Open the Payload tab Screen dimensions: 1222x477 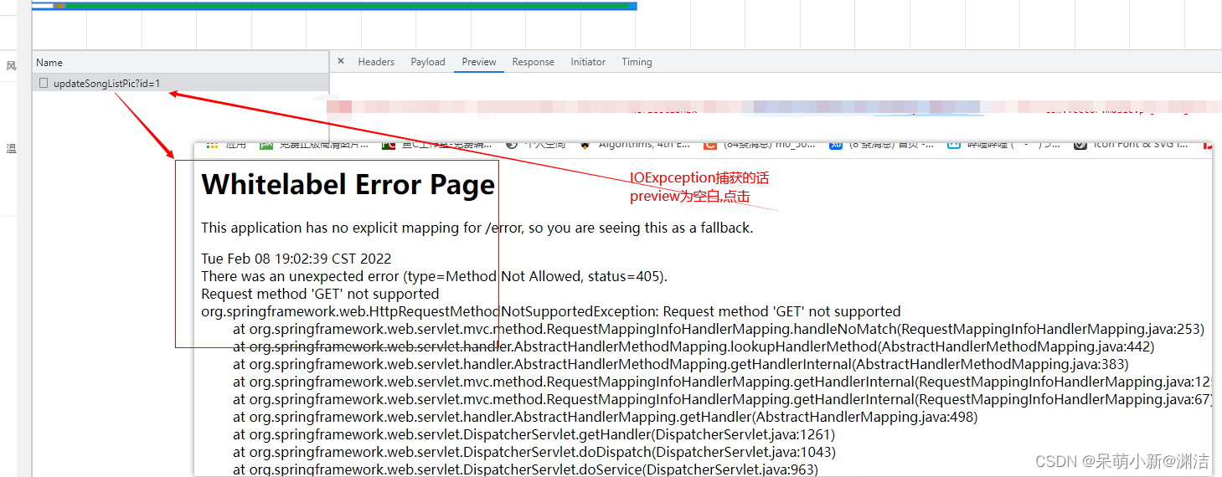428,62
